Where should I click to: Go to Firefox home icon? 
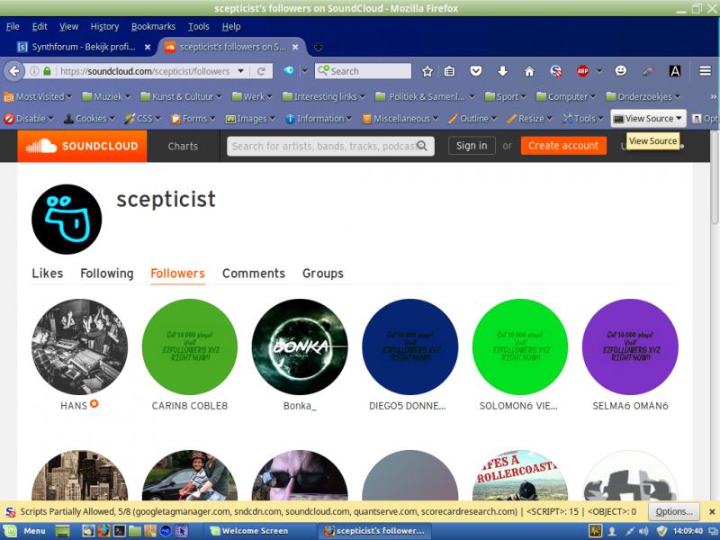click(529, 71)
